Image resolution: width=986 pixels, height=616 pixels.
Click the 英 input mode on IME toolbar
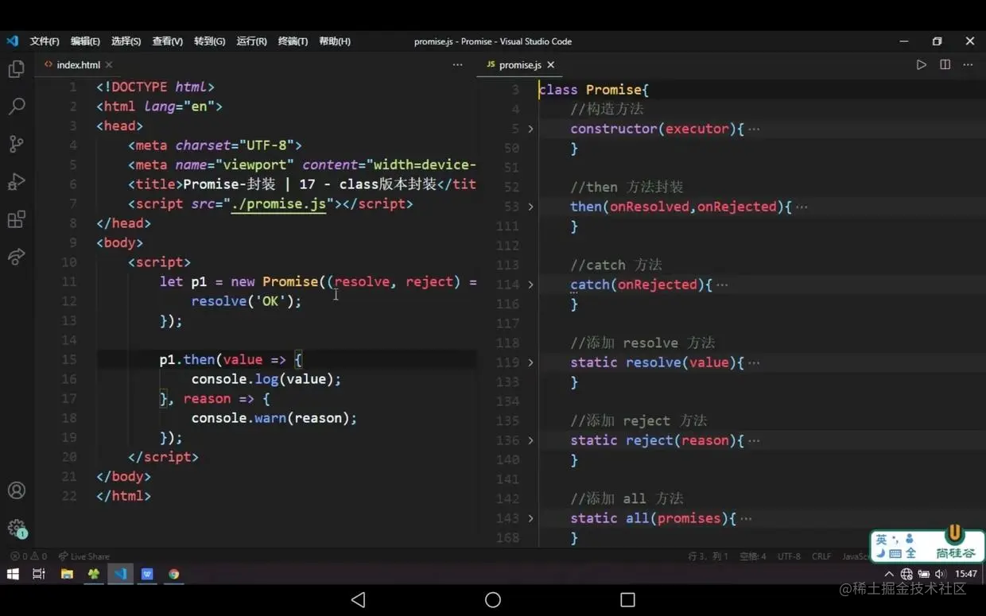(881, 539)
